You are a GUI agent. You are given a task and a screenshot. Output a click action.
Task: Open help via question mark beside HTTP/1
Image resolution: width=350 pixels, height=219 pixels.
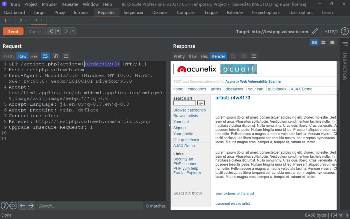[x=344, y=32]
